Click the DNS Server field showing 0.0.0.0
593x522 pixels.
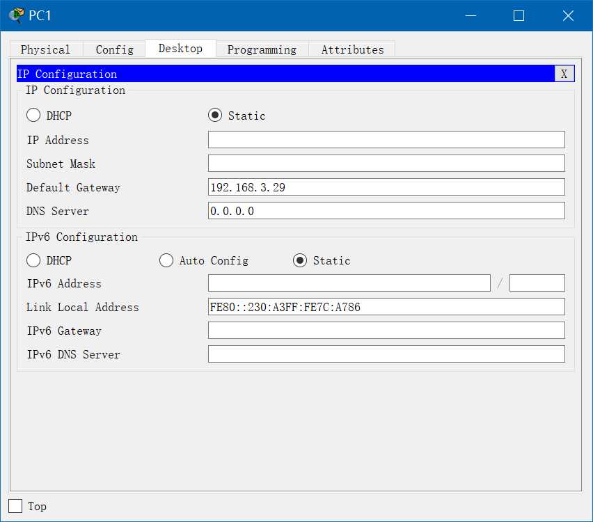click(386, 211)
